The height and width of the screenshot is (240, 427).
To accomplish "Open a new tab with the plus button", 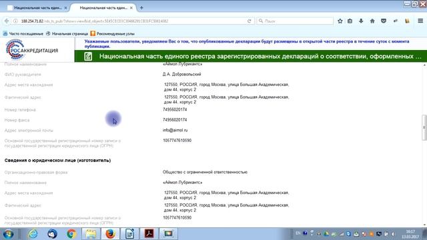I will click(141, 8).
